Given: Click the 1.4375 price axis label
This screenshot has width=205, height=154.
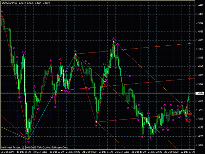Looking at the screenshot, I should (x=200, y=40).
